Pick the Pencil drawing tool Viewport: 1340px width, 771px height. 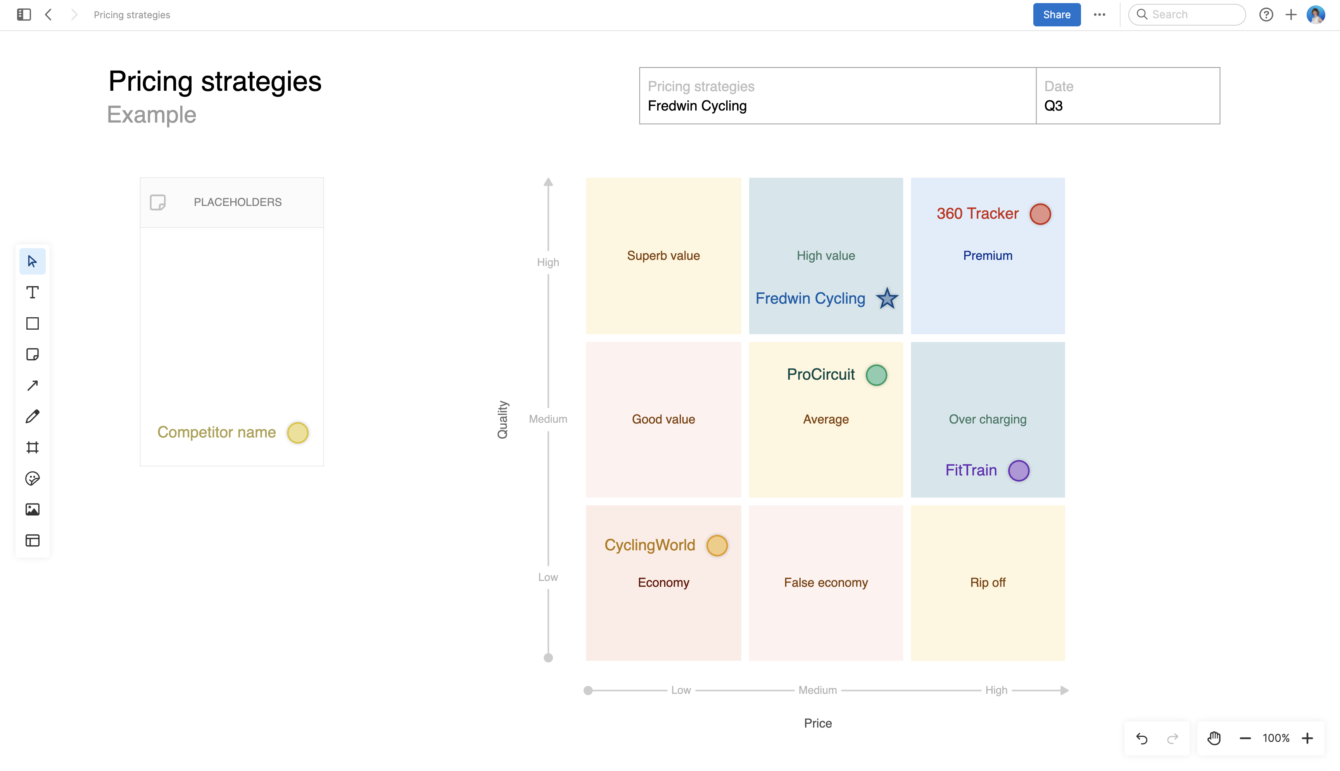pos(32,416)
